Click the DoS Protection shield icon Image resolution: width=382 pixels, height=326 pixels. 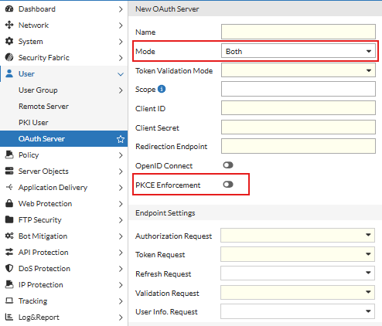point(9,268)
